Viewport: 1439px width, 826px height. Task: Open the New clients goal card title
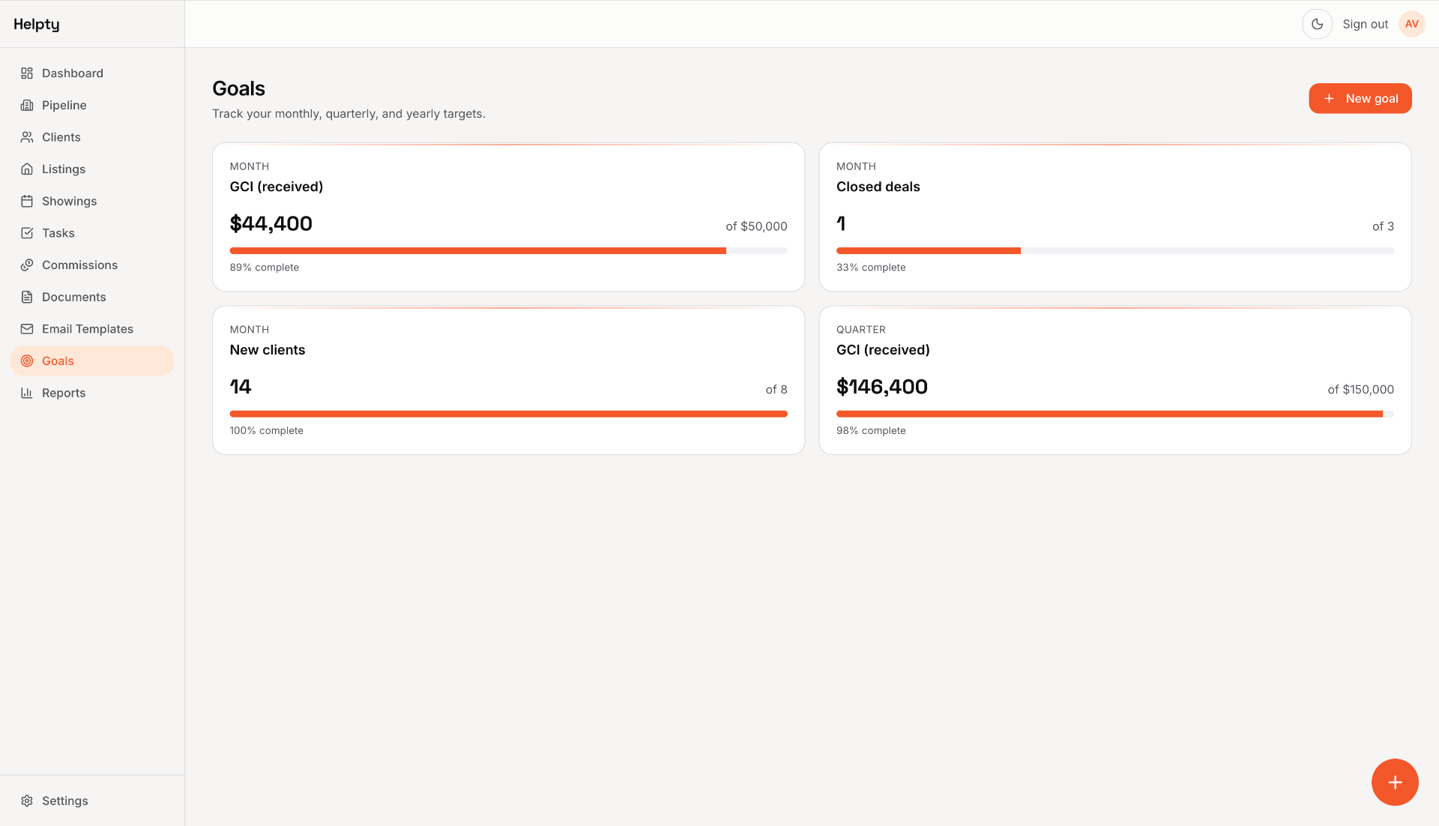click(268, 350)
